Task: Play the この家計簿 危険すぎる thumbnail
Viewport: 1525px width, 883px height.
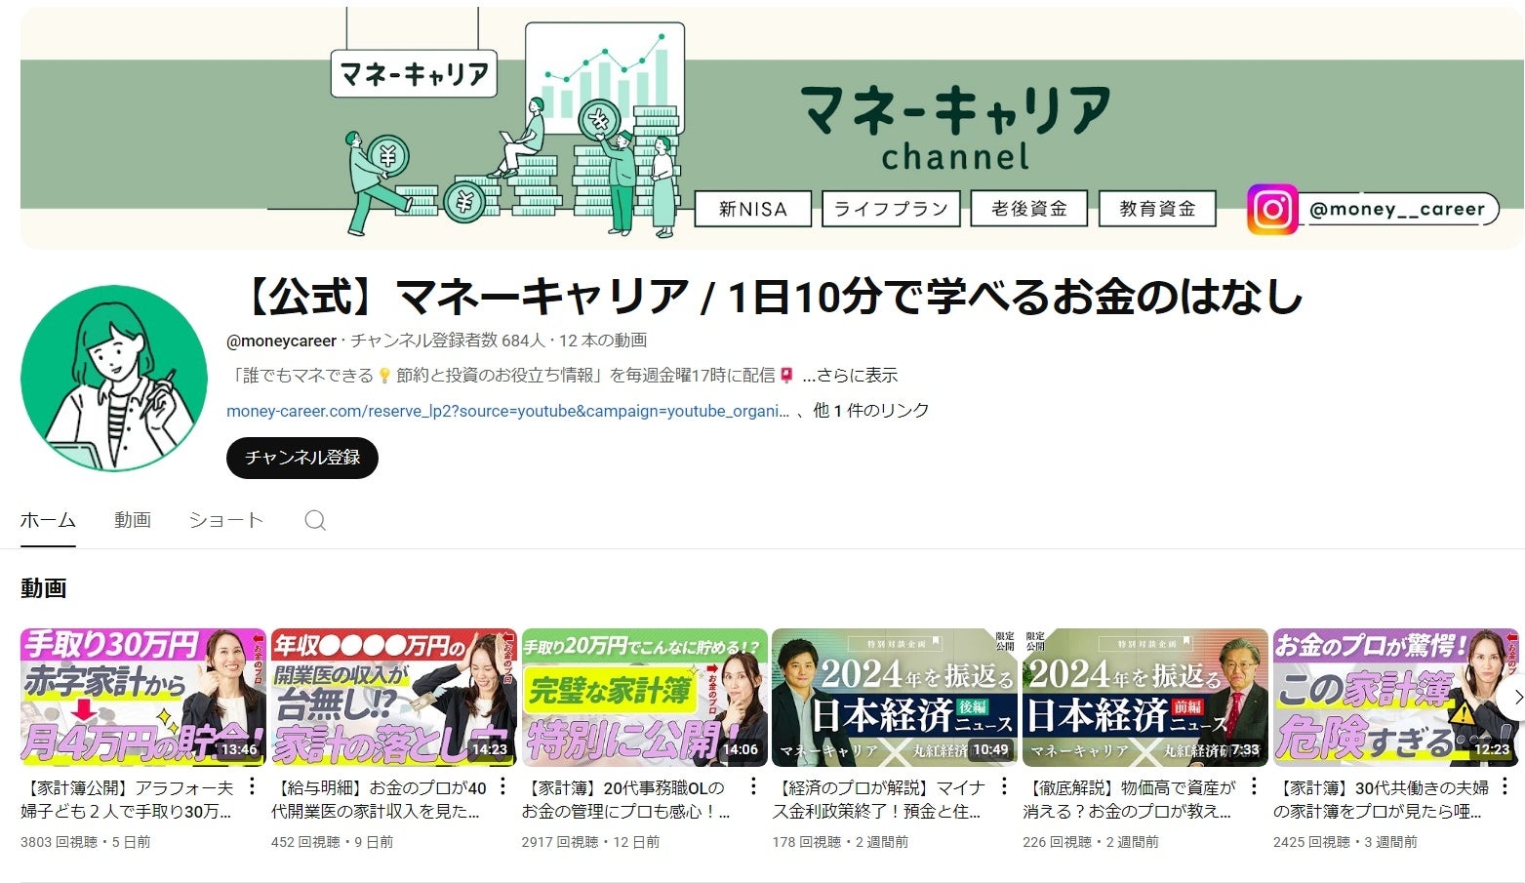Action: pos(1396,698)
